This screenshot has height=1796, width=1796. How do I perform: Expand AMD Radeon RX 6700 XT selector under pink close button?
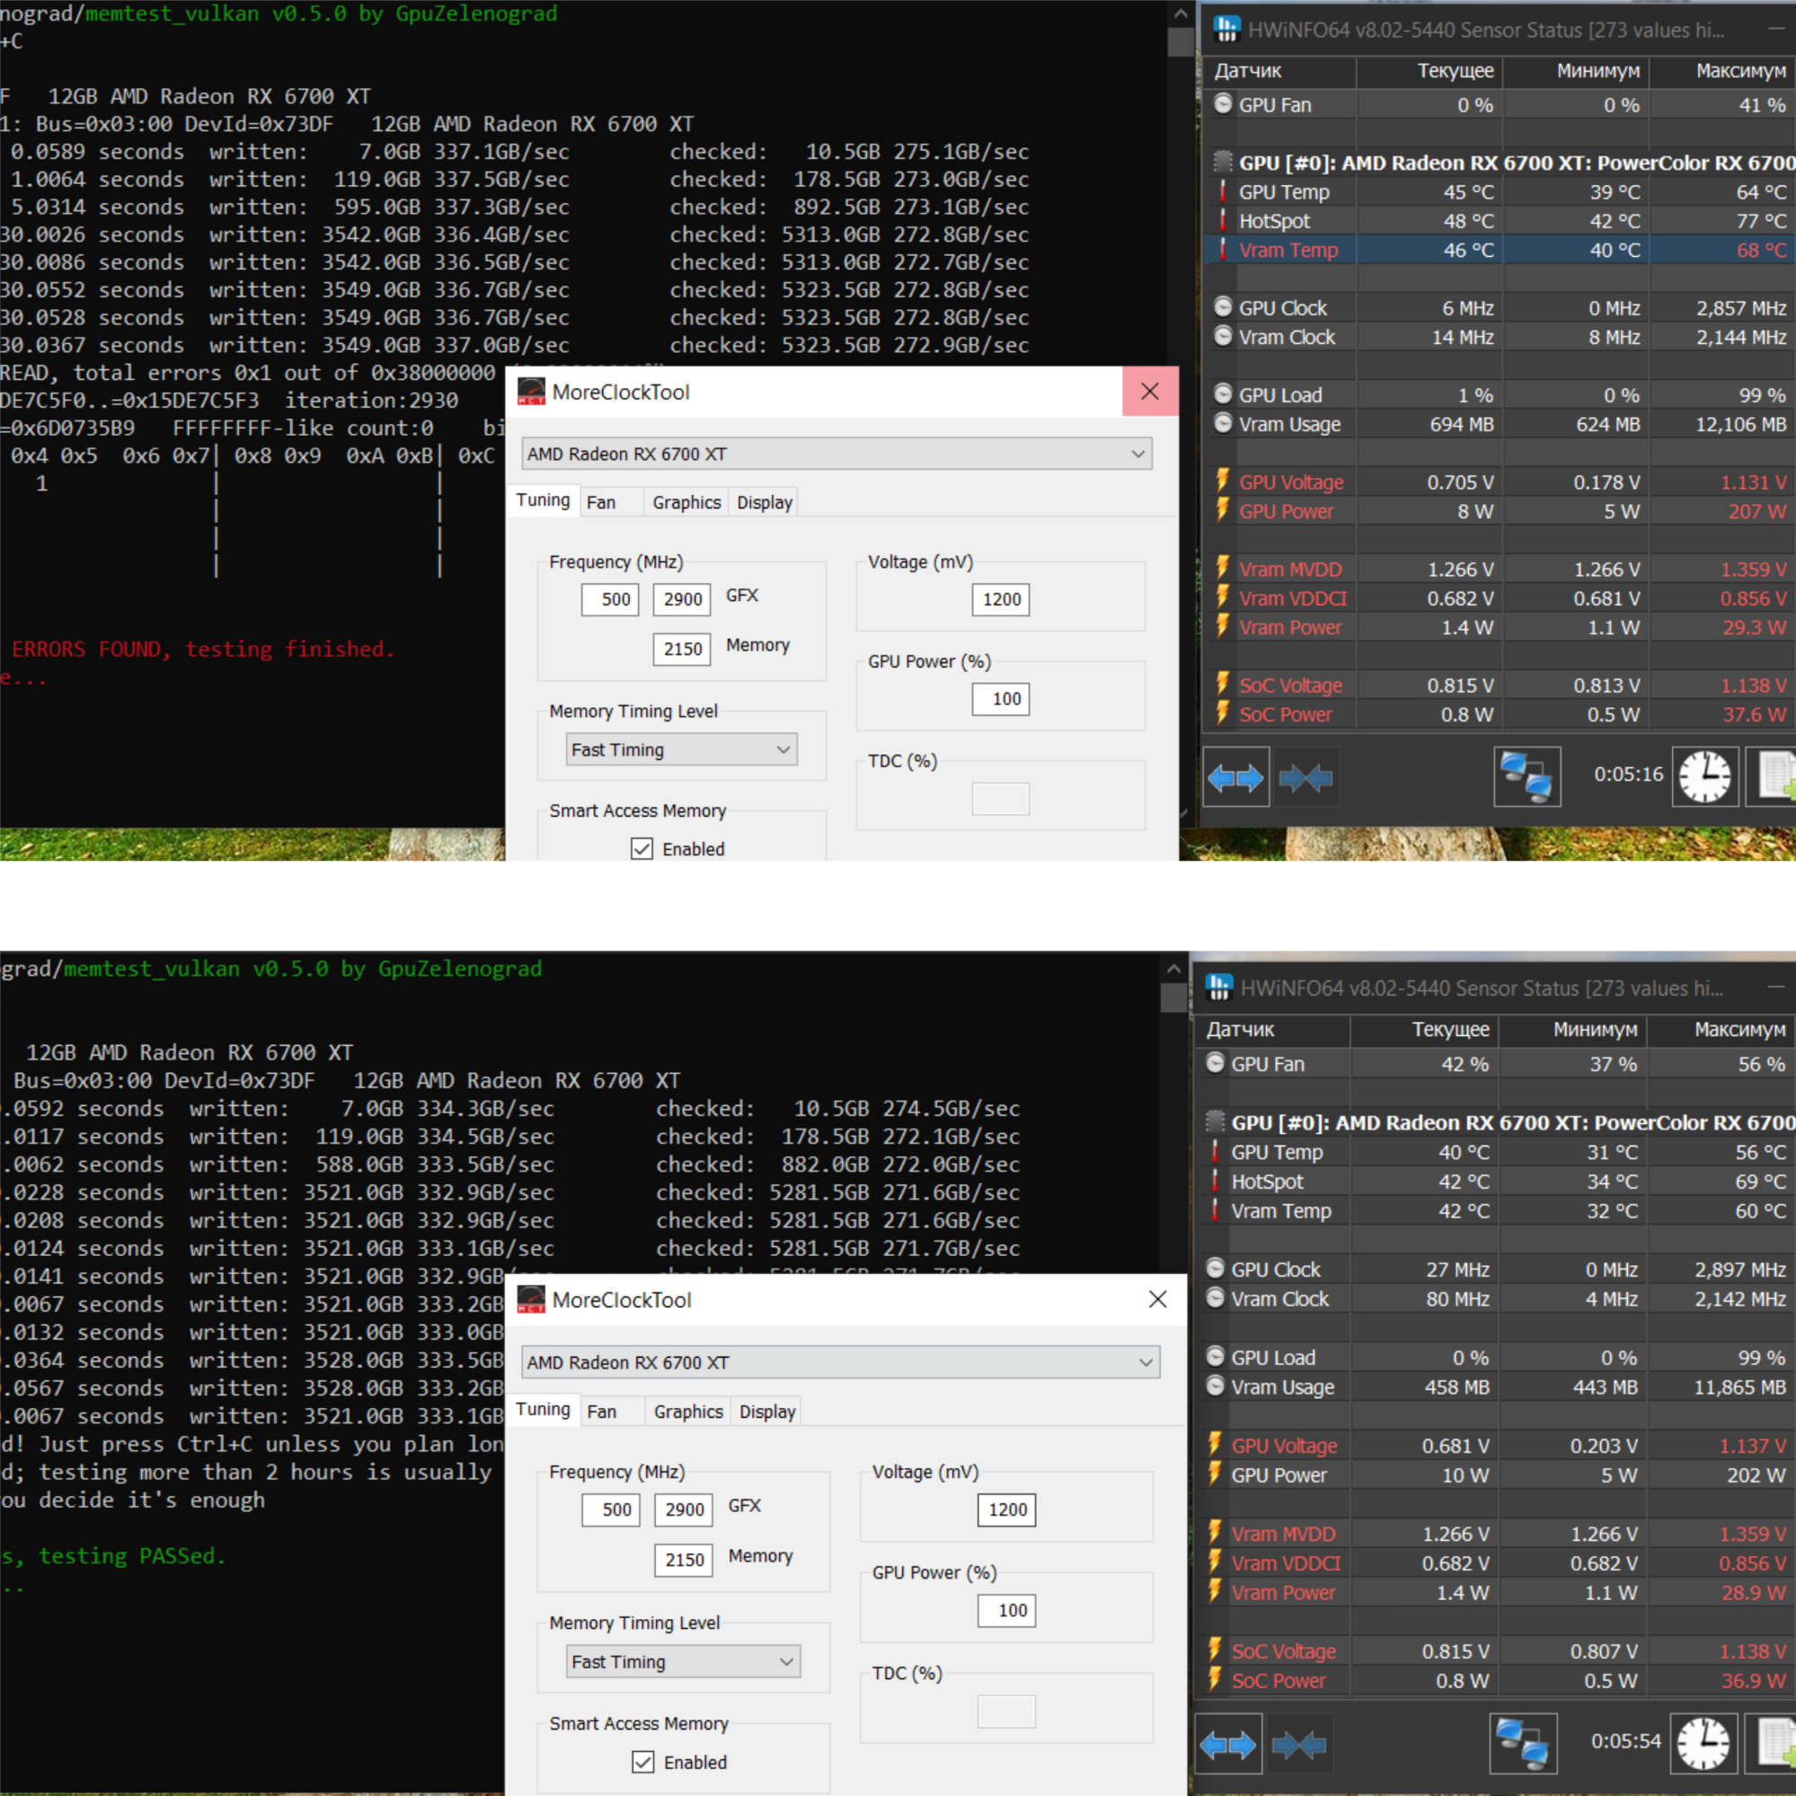pos(836,454)
